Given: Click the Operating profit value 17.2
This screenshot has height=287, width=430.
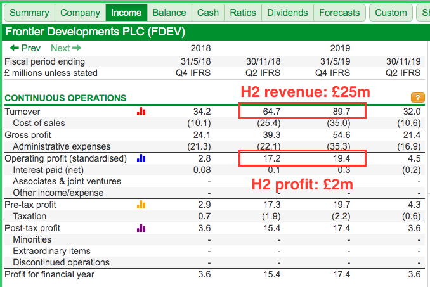Looking at the screenshot, I should (272, 158).
